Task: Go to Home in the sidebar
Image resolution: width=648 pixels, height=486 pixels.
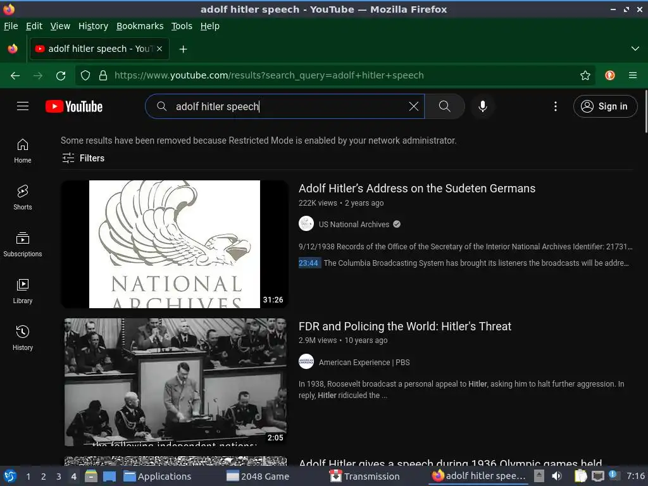Action: pos(23,151)
